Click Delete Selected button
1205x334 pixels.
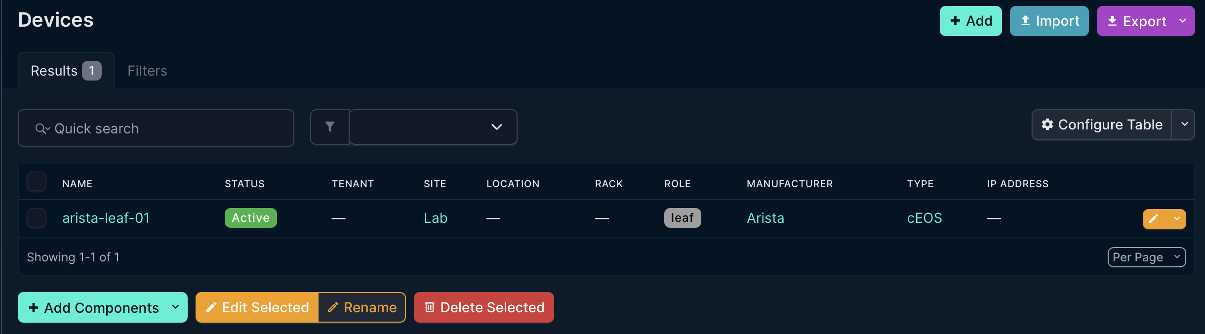pos(484,307)
